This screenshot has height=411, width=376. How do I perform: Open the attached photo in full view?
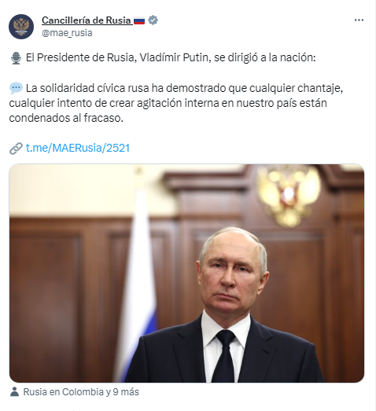click(186, 273)
